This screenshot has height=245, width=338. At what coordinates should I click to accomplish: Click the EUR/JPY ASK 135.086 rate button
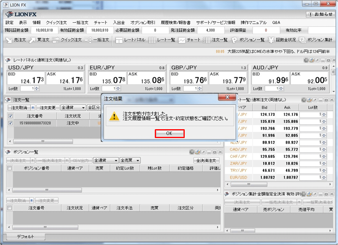(146, 78)
